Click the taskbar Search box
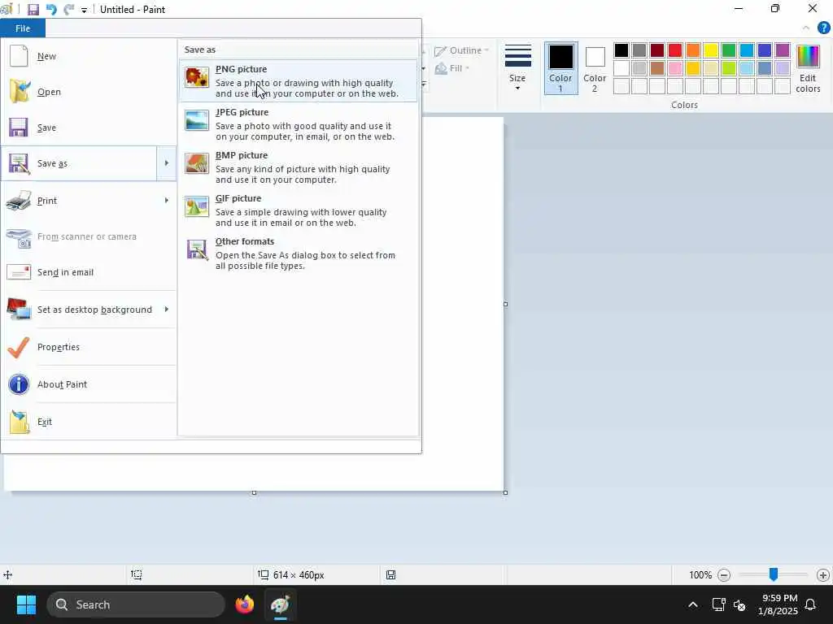Viewport: 833px width, 624px height. click(x=136, y=604)
